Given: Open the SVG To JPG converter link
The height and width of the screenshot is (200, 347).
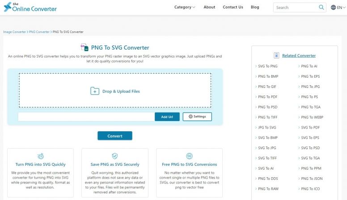Looking at the screenshot, I should pyautogui.click(x=267, y=148).
